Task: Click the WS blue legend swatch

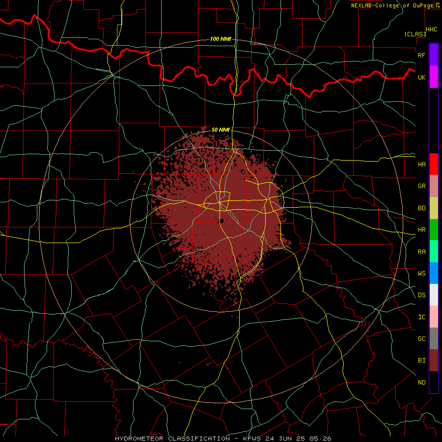Action: [434, 273]
